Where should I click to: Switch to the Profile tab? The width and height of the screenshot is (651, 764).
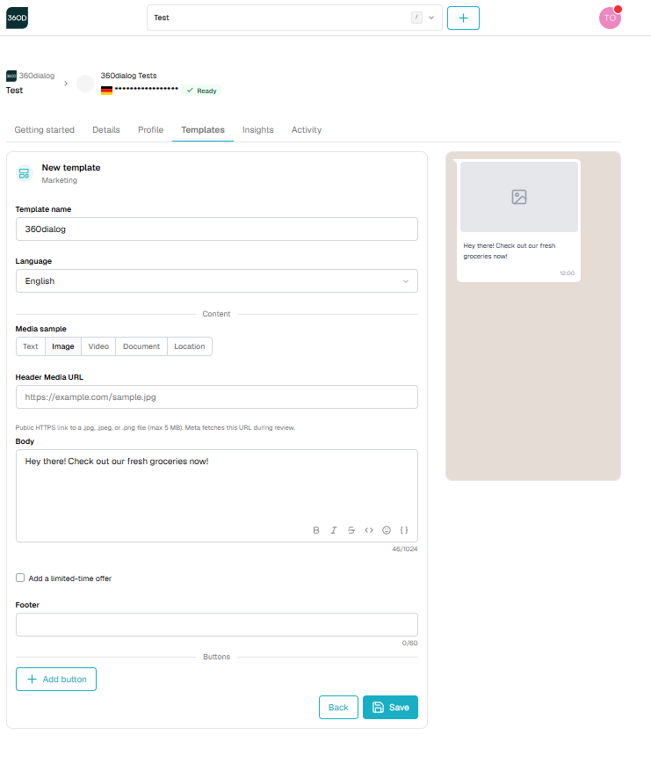[150, 130]
